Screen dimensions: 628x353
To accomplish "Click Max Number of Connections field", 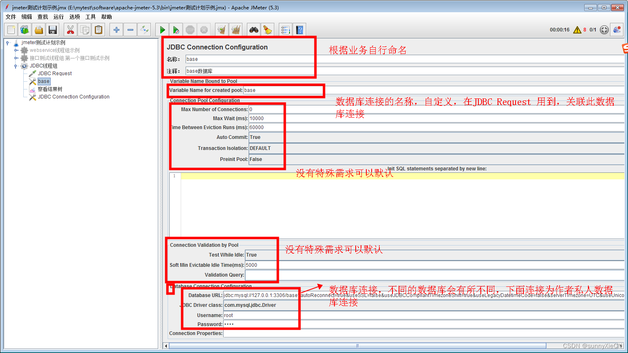I will coord(436,109).
